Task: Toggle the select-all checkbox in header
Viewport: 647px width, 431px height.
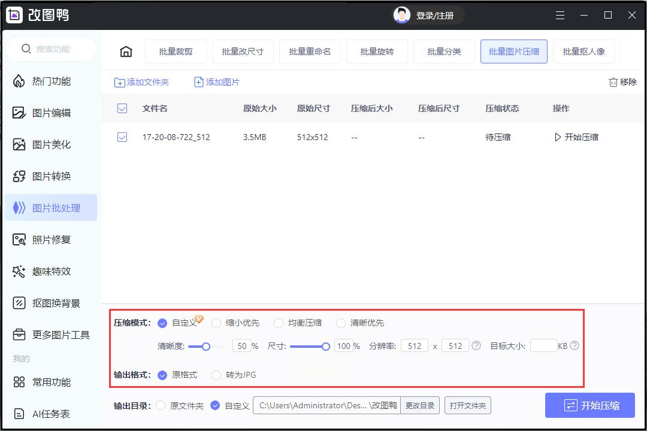Action: click(x=122, y=108)
